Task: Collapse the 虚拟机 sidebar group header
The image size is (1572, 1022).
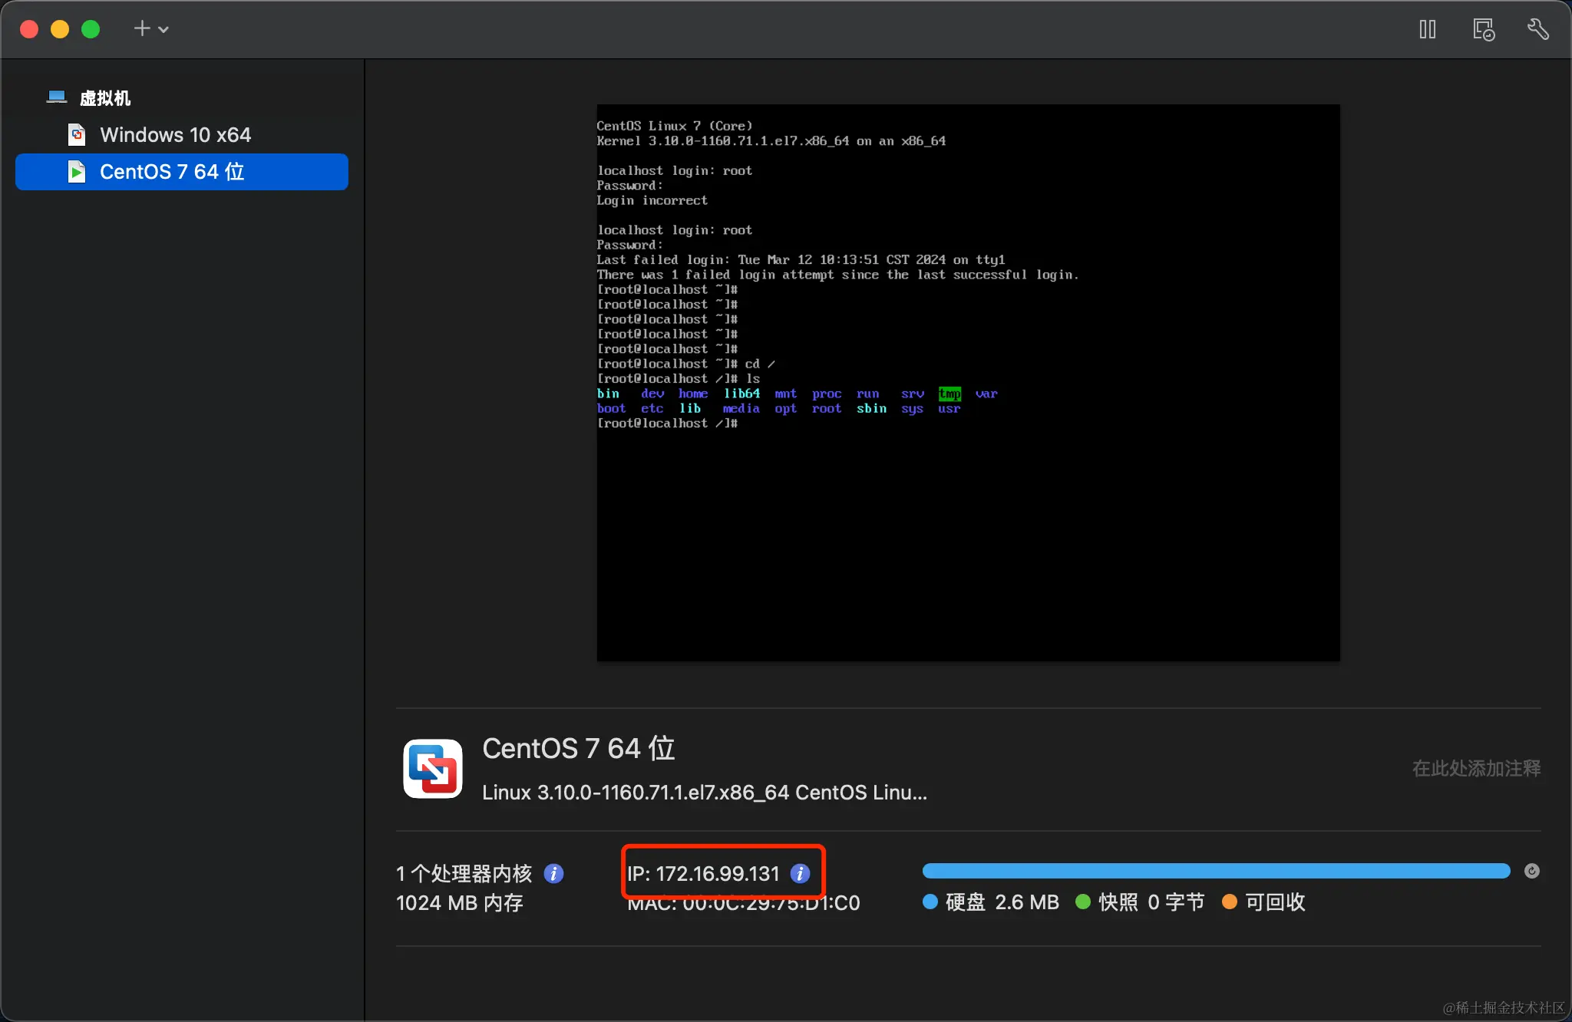Action: tap(105, 98)
